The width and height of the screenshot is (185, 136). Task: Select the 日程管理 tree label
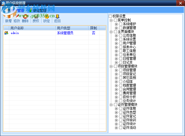(129, 58)
